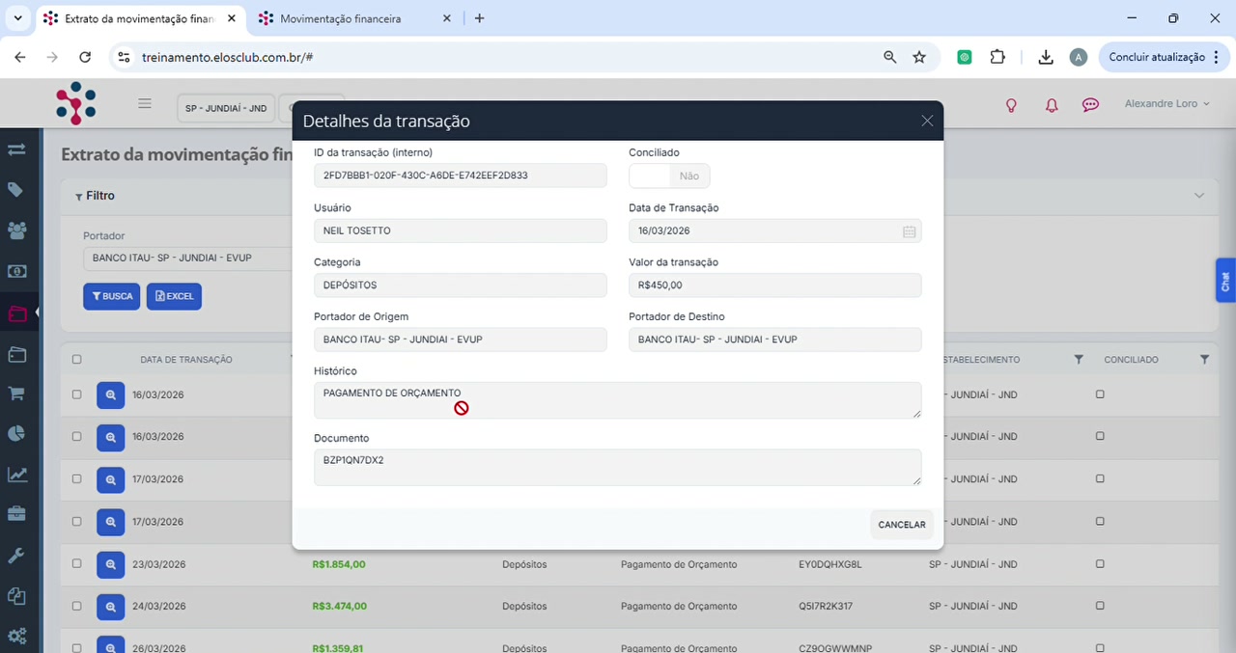Close the Detalhes da transação dialog
This screenshot has width=1236, height=653.
(927, 121)
